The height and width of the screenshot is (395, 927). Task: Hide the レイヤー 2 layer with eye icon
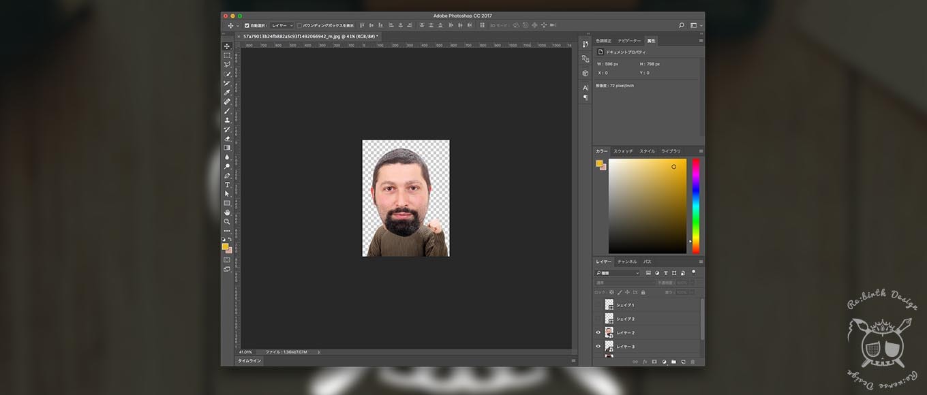598,332
